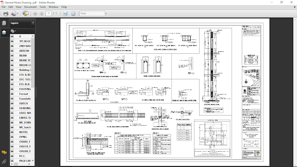297x167 pixels.
Task: Select the Layers panel icon in sidebar
Action: click(x=4, y=32)
